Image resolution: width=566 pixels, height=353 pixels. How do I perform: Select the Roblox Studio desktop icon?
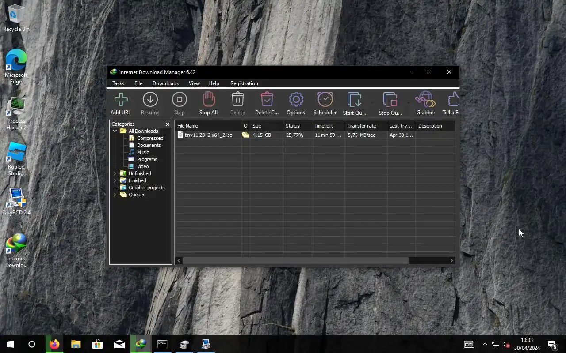pyautogui.click(x=16, y=159)
